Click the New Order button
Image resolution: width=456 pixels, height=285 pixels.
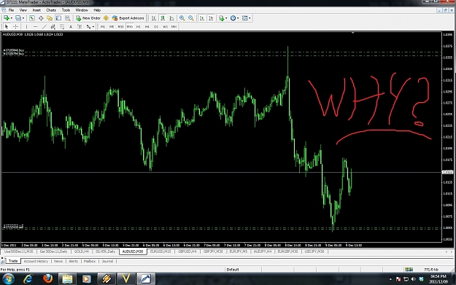click(88, 18)
